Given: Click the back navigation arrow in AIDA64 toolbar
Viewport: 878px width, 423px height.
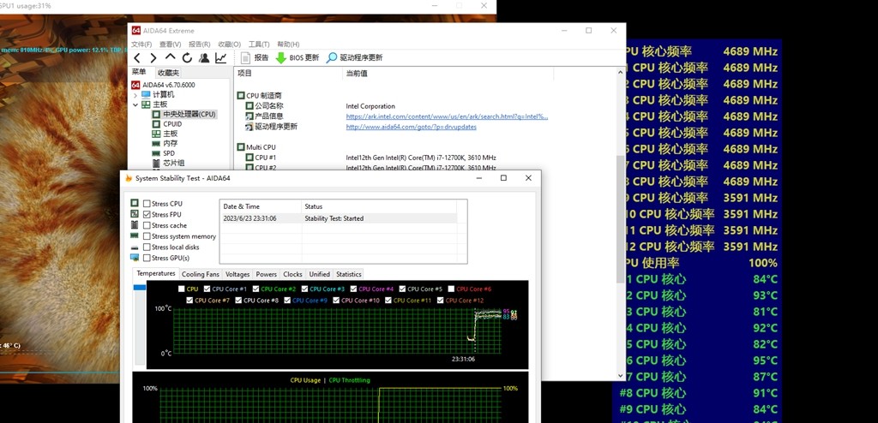Looking at the screenshot, I should (x=137, y=57).
